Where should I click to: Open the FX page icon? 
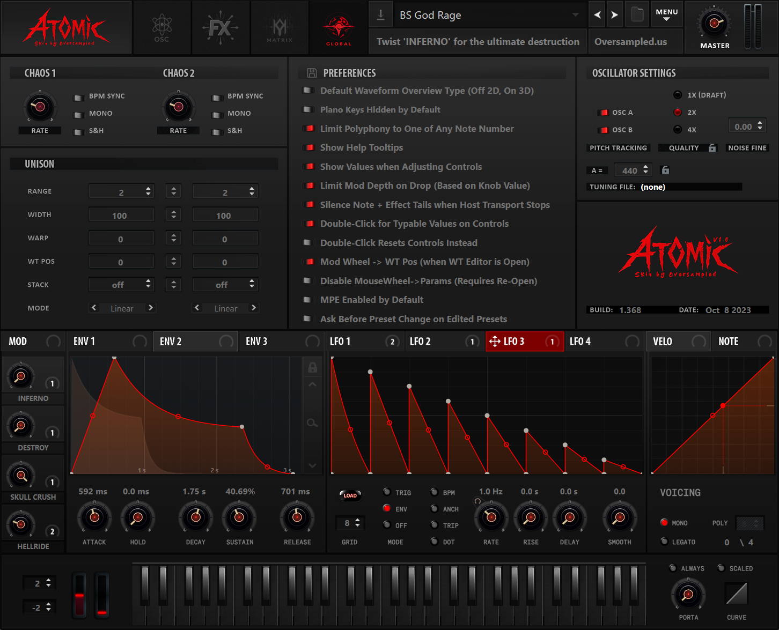pos(220,28)
